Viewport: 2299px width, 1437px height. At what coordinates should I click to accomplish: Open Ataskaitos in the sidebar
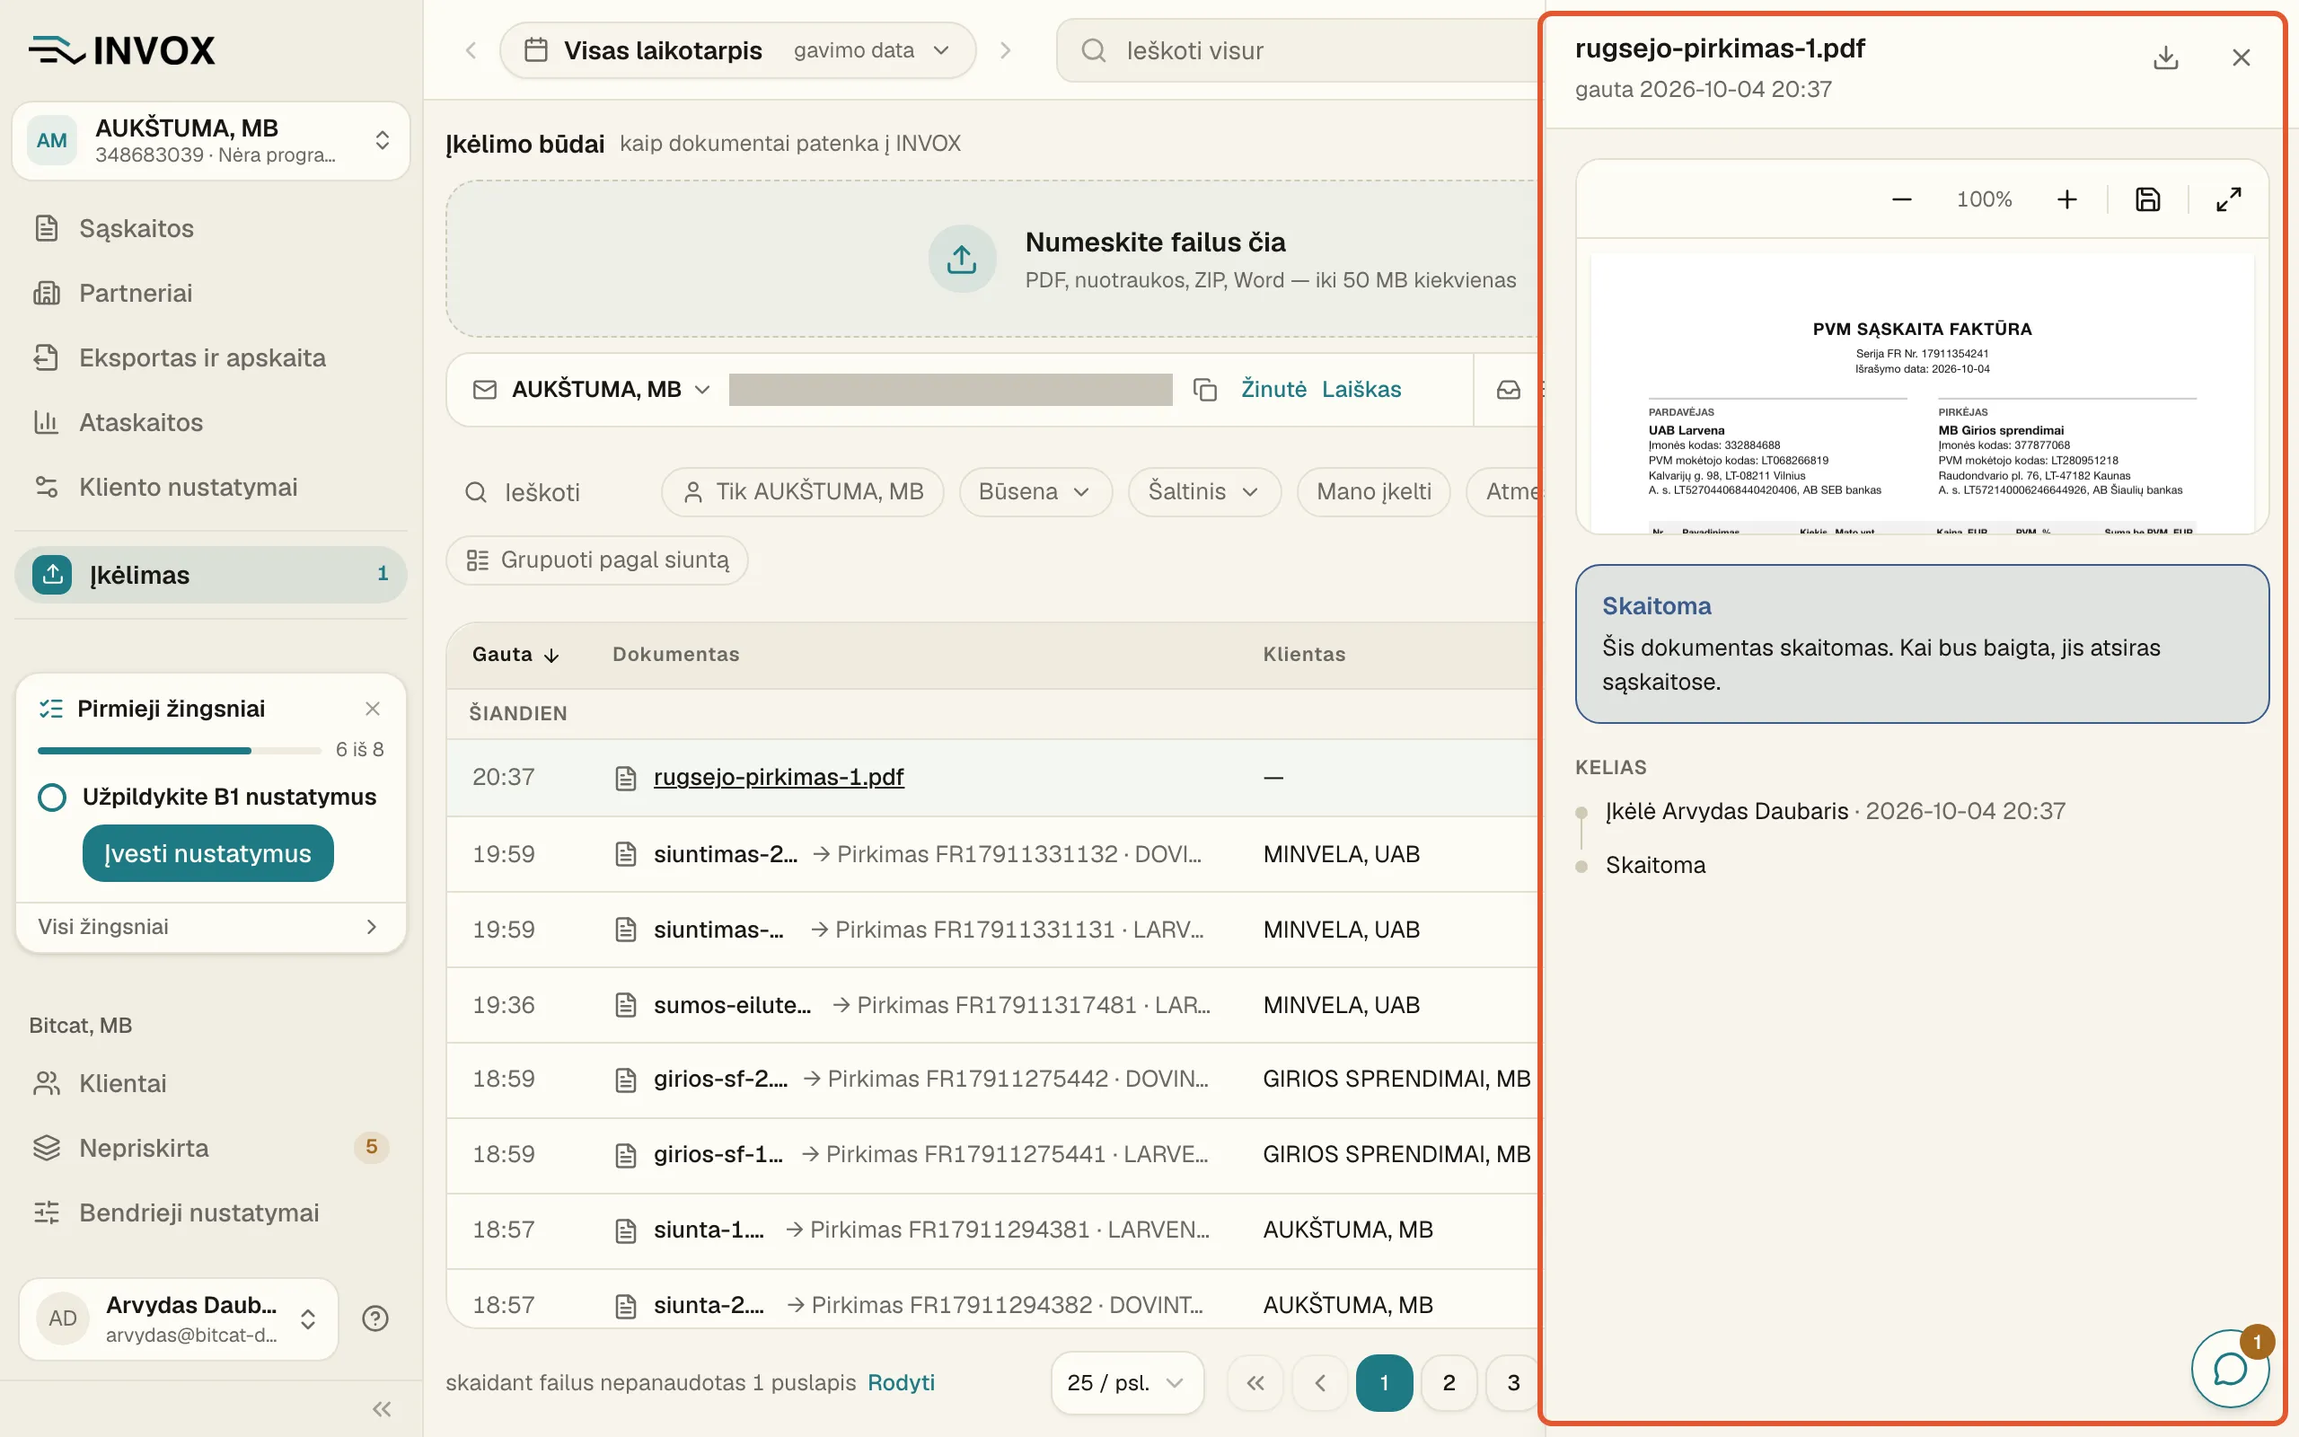(210, 422)
